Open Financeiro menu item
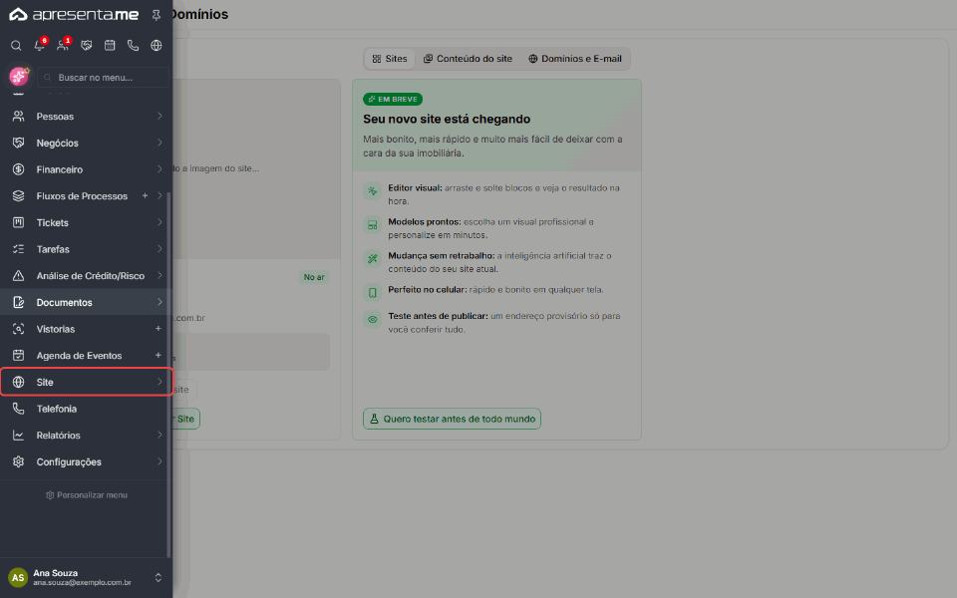The image size is (957, 598). coord(86,169)
